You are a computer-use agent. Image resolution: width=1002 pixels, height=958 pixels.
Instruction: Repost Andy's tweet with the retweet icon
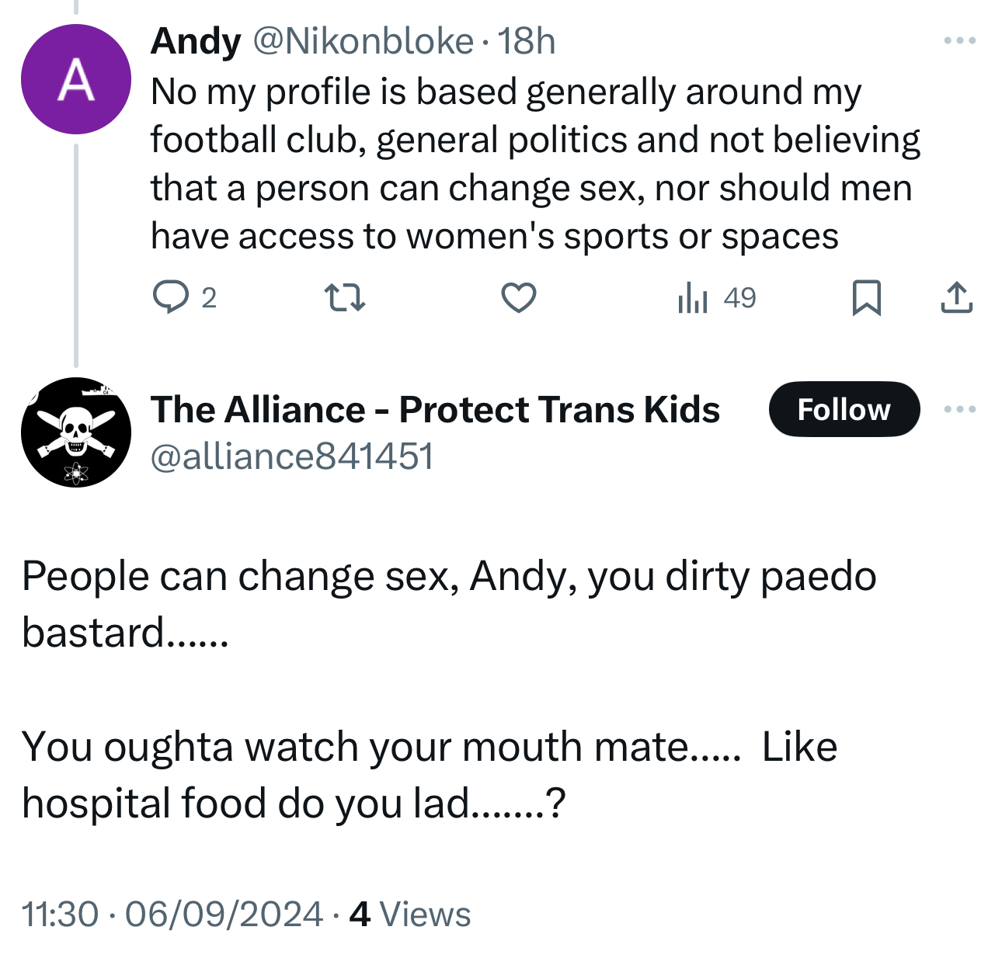(x=344, y=297)
